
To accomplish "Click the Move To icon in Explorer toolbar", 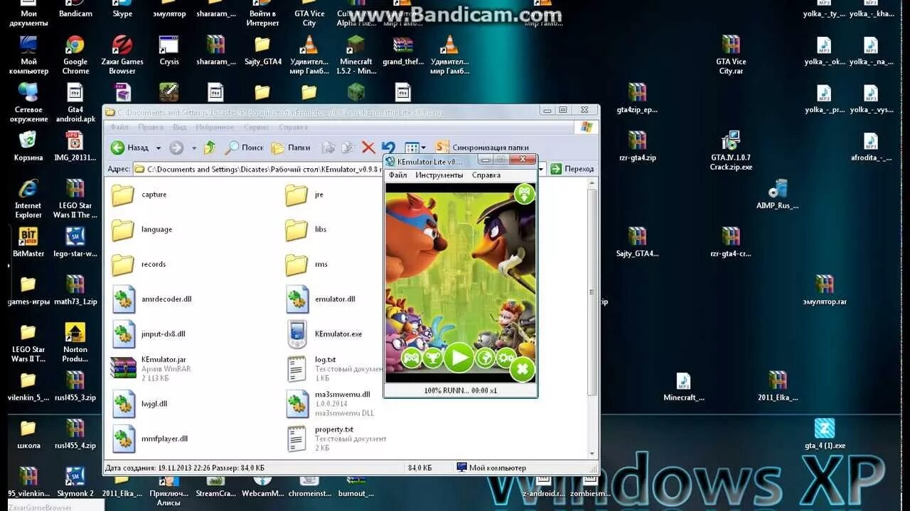I will coord(328,148).
